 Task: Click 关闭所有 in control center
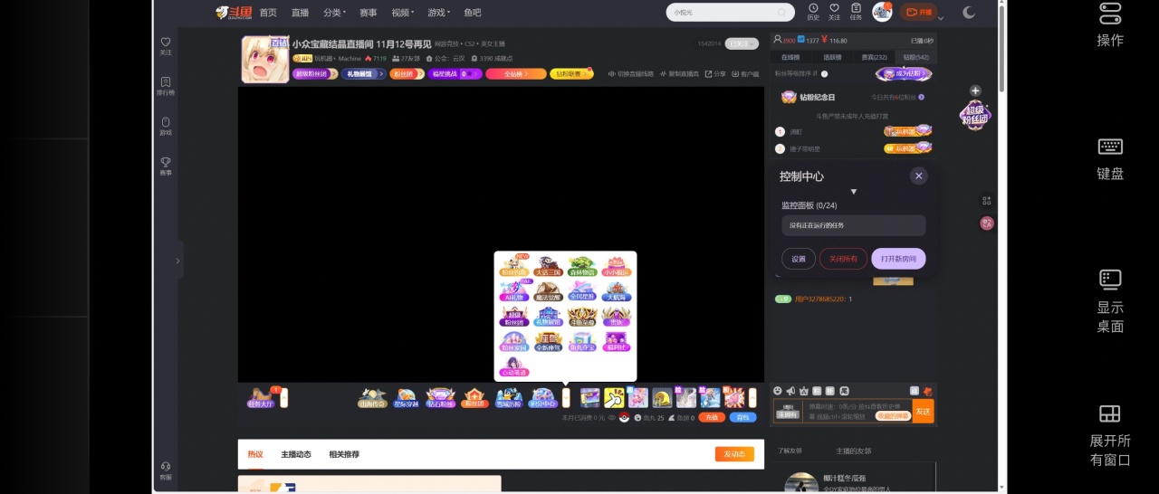point(843,259)
